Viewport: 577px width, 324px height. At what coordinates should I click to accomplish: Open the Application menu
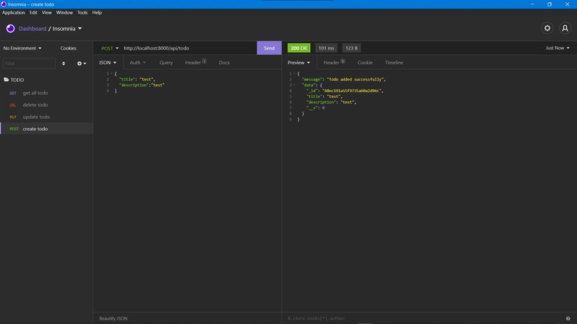point(14,12)
